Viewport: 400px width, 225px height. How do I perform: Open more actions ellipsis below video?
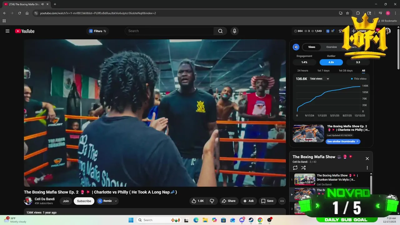pyautogui.click(x=282, y=201)
